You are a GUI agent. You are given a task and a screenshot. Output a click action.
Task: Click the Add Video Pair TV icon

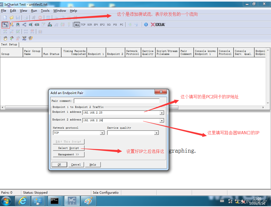[x=18, y=25]
